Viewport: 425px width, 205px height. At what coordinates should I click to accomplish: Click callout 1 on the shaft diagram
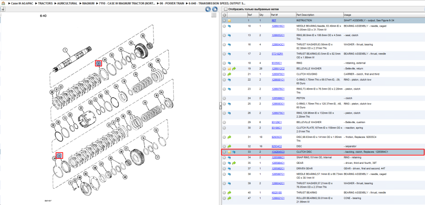point(65,50)
